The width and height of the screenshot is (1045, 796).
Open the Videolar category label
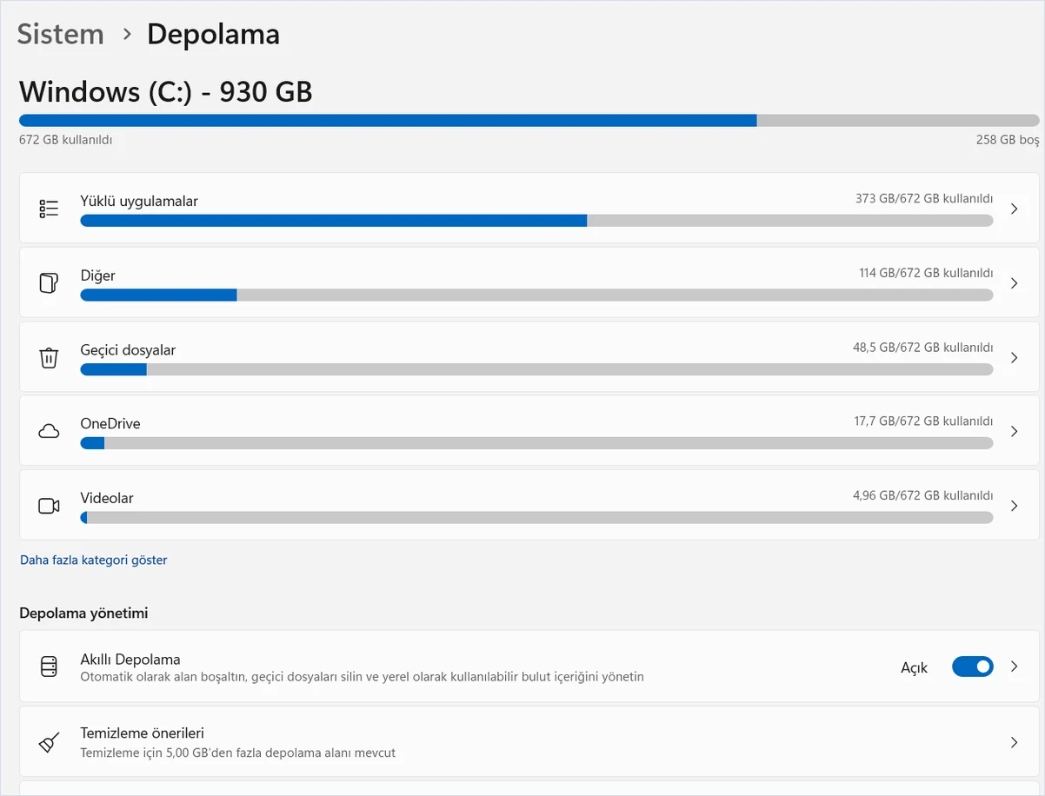pos(107,499)
